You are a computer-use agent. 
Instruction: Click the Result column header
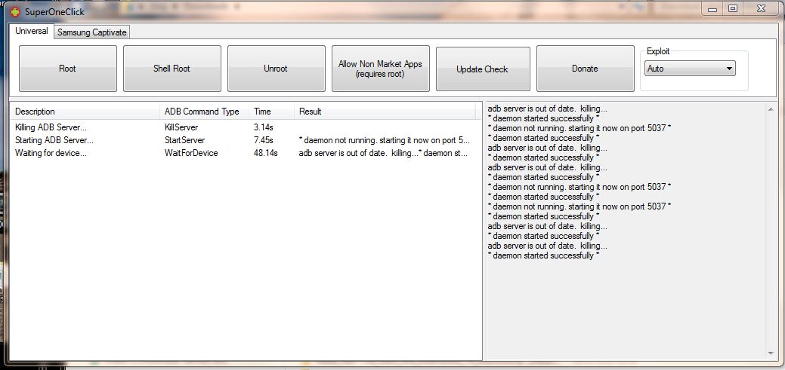click(385, 112)
